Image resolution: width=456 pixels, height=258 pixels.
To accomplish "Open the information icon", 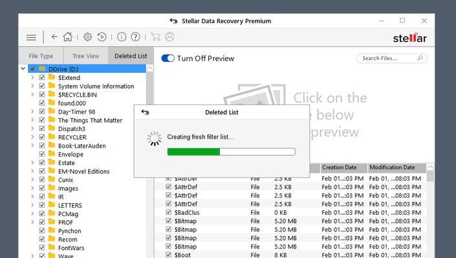I will point(122,37).
